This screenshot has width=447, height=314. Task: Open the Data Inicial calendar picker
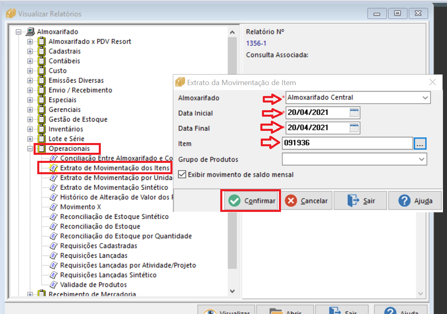coord(354,113)
